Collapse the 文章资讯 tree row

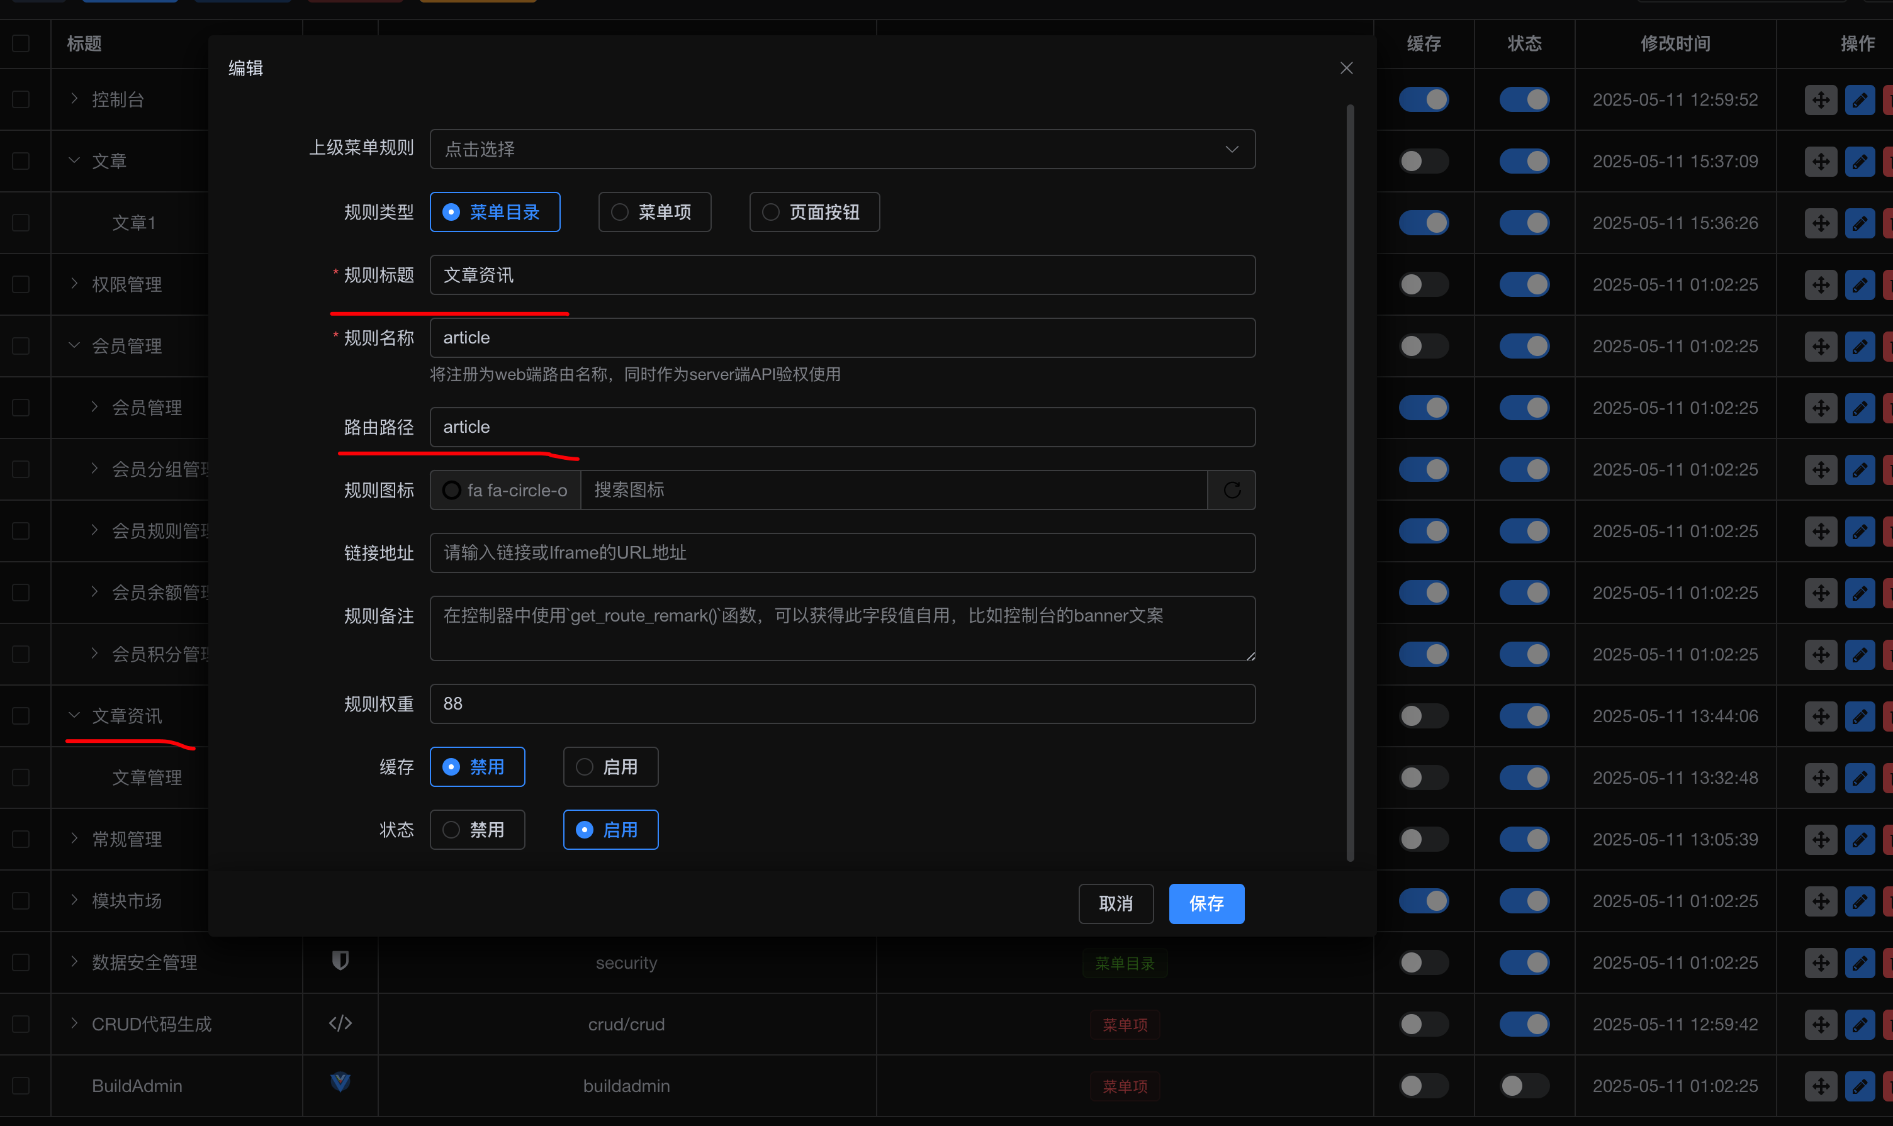(x=74, y=715)
